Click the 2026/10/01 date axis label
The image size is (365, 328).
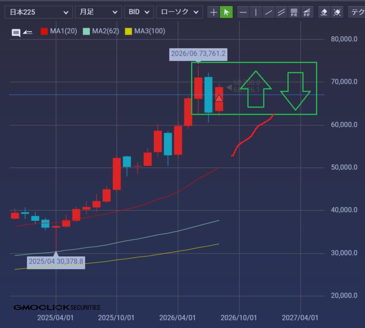point(239,318)
